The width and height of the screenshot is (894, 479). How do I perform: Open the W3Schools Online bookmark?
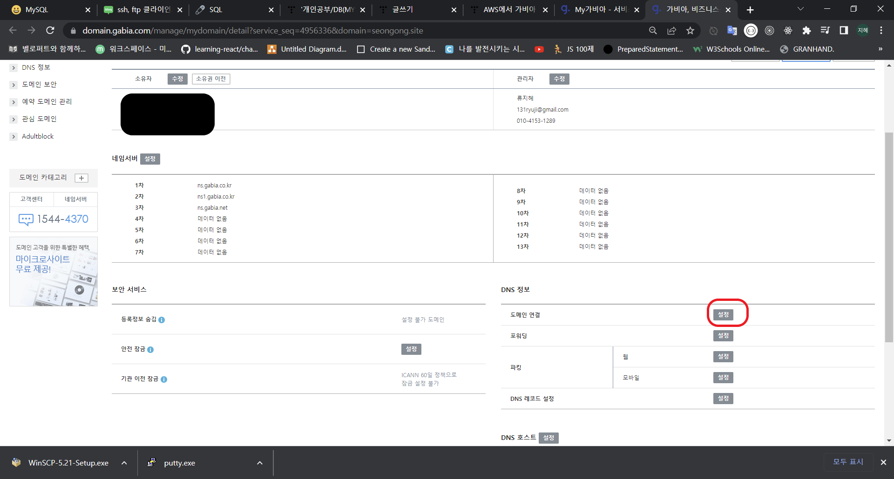pyautogui.click(x=731, y=49)
